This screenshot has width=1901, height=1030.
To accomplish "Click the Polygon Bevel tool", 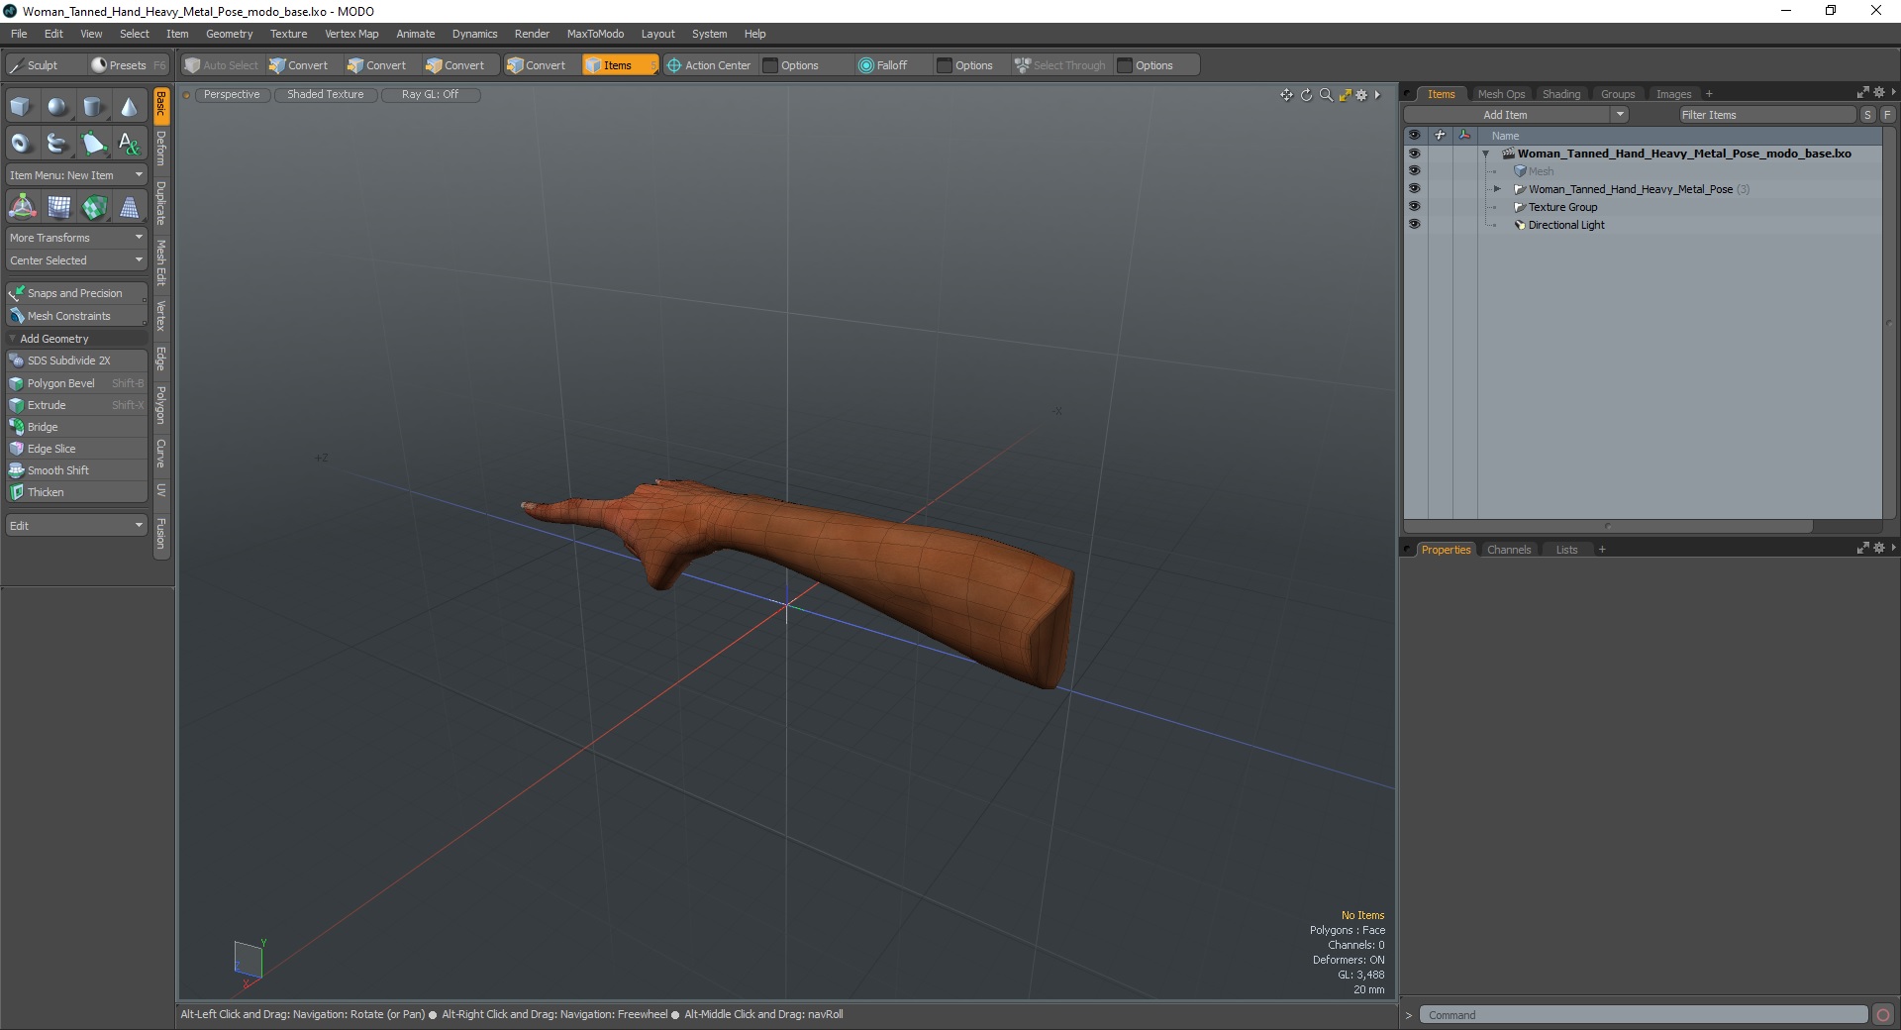I will (77, 383).
